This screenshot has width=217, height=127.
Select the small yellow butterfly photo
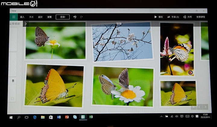pyautogui.click(x=178, y=94)
